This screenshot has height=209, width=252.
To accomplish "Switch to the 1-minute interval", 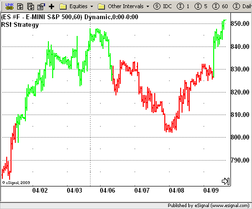I will click(x=183, y=6).
